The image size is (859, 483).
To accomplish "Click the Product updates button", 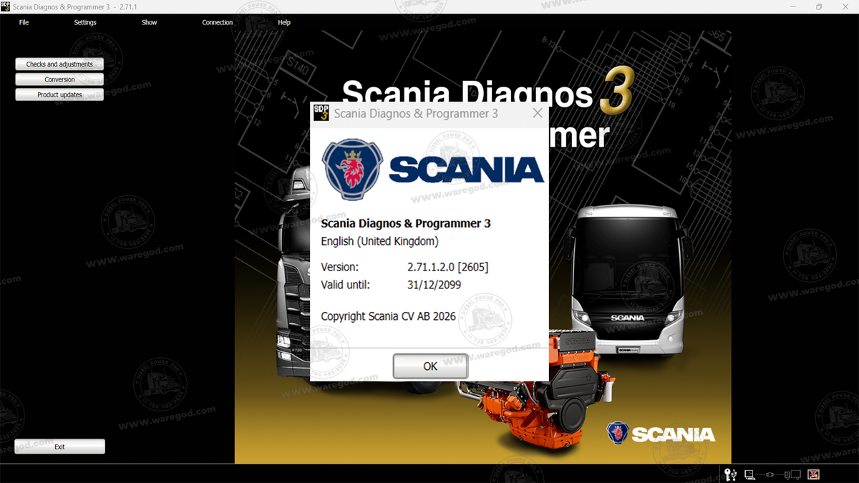I will (x=59, y=94).
